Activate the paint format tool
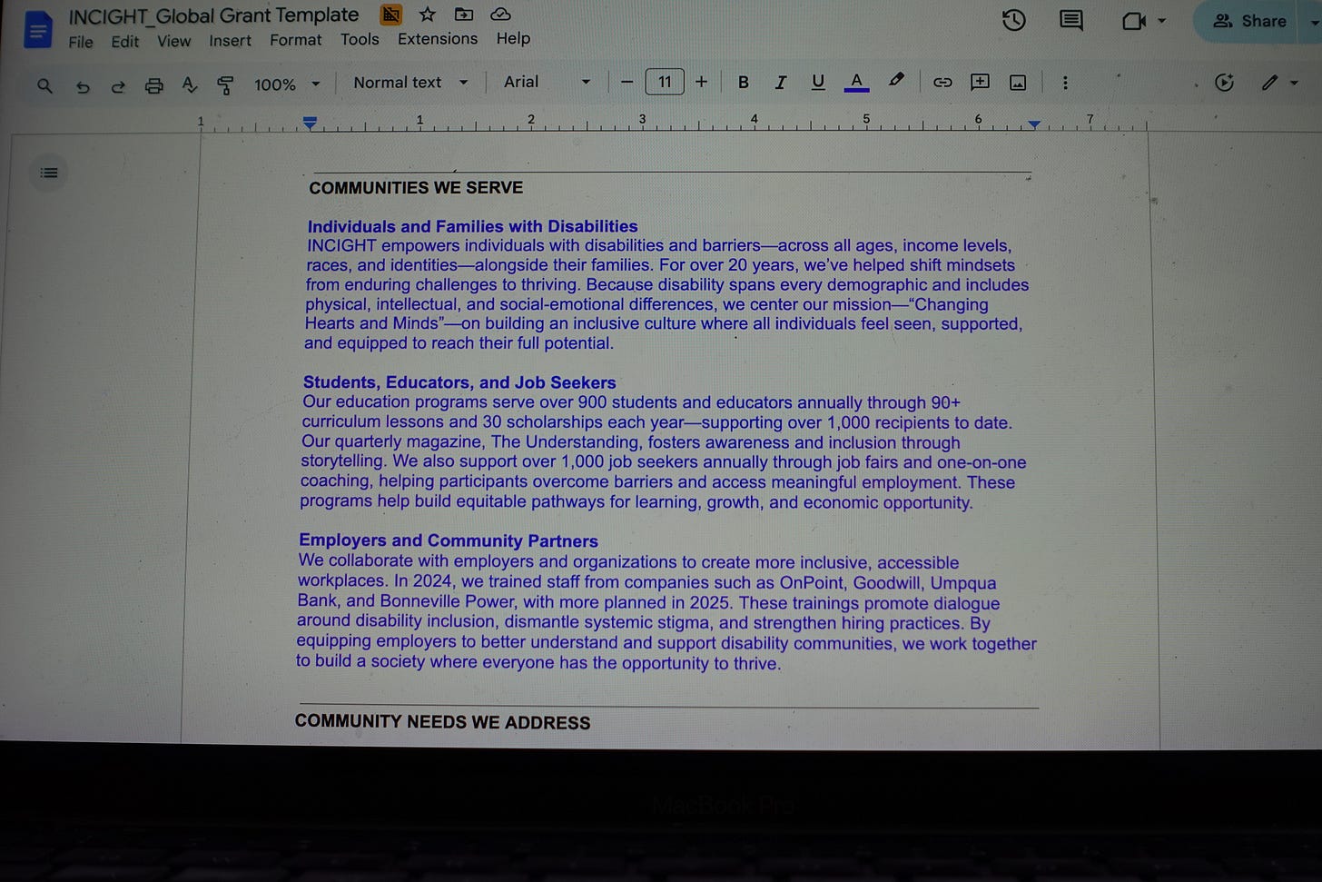This screenshot has width=1322, height=882. tap(225, 85)
